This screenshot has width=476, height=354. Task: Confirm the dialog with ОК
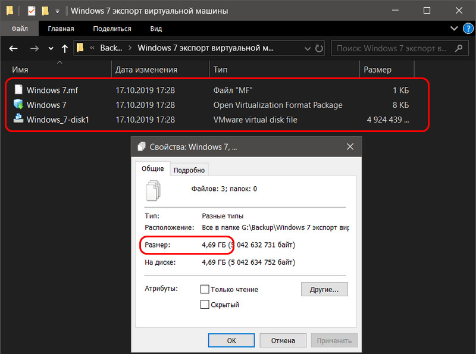coord(231,341)
